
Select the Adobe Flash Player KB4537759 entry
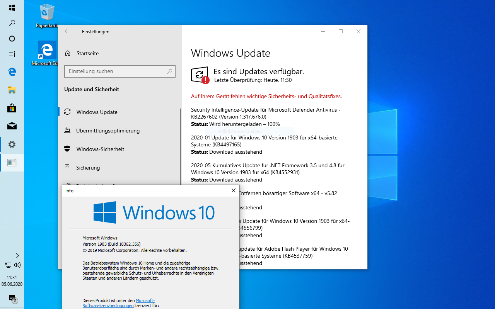tap(294, 256)
